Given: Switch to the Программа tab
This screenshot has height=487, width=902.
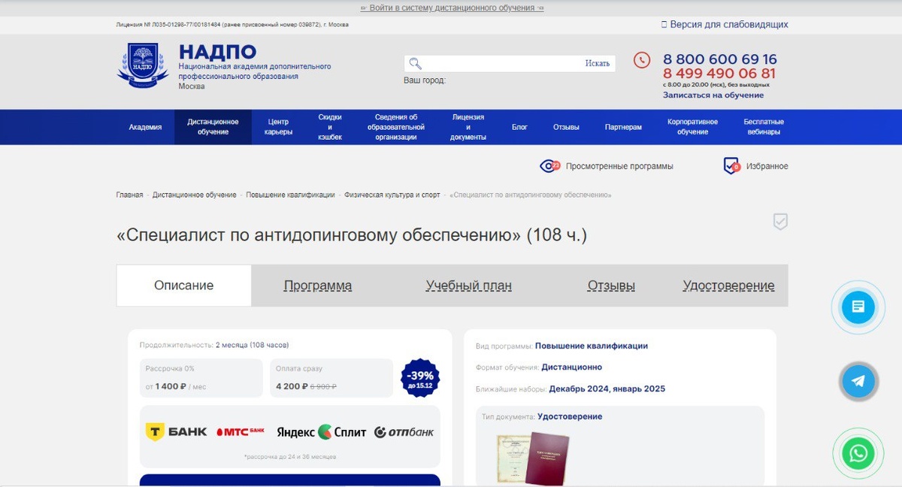Looking at the screenshot, I should 317,286.
